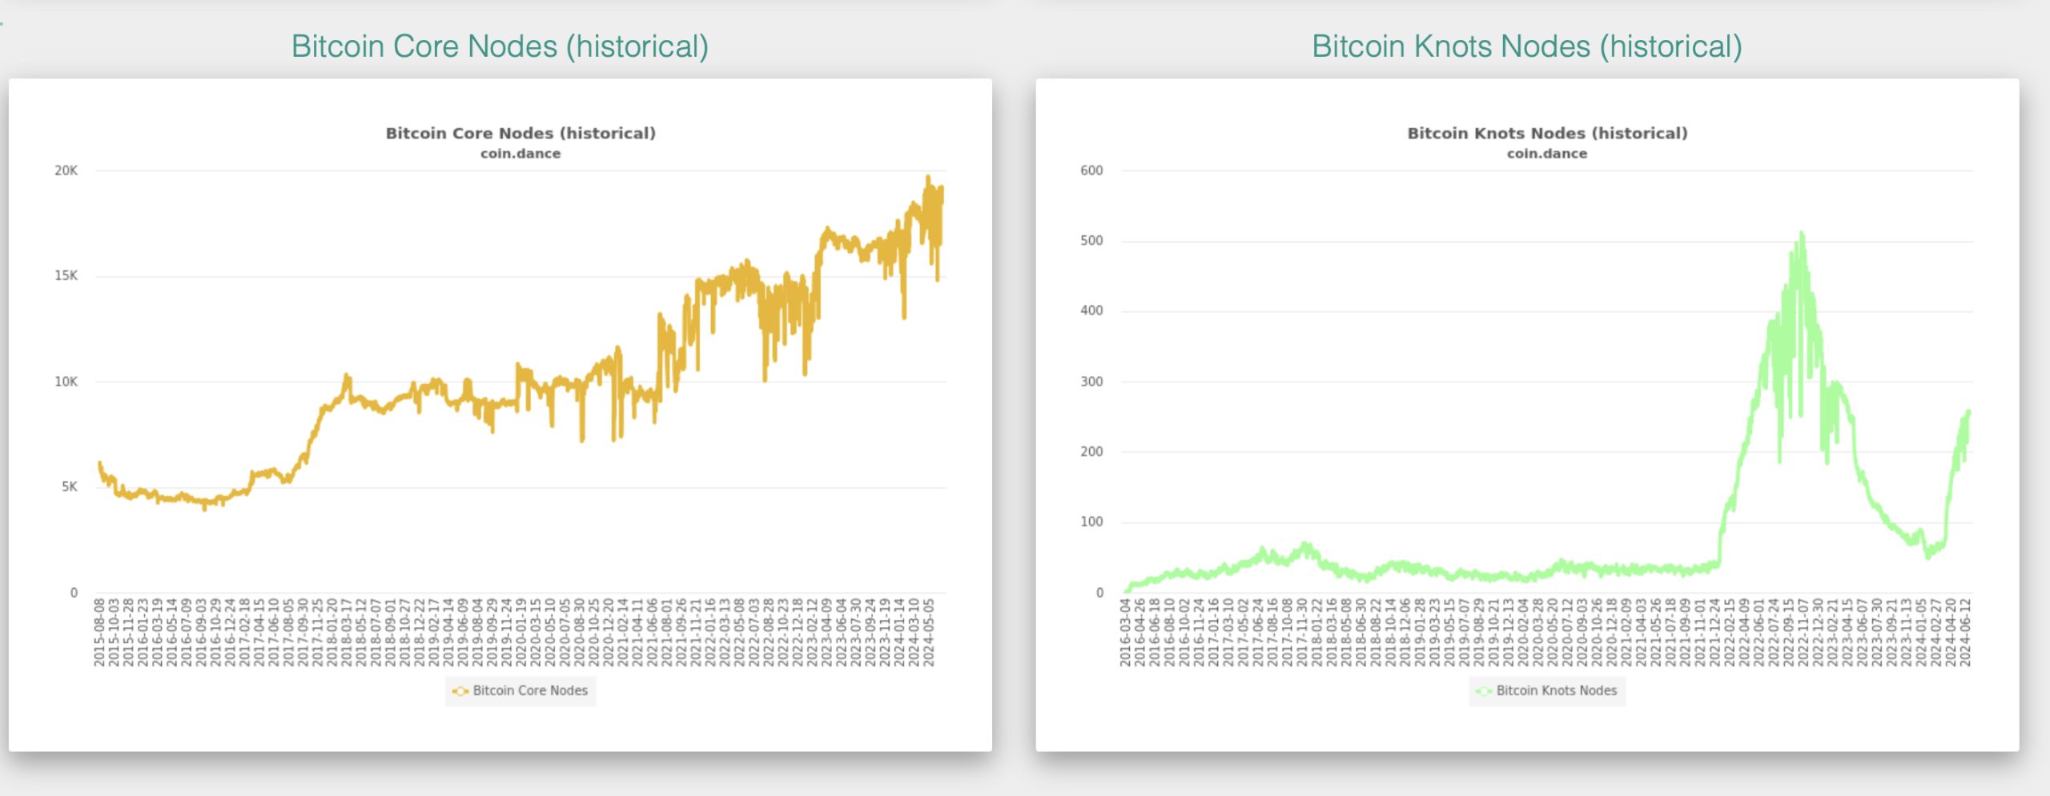Image resolution: width=2050 pixels, height=796 pixels.
Task: Click the bold Bitcoin Knots Nodes chart title
Action: (1547, 134)
